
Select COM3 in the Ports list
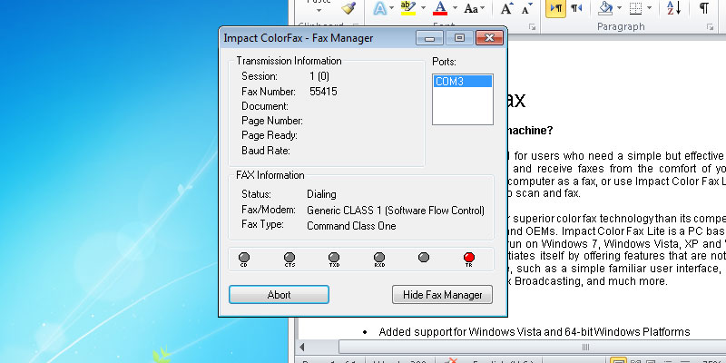(462, 82)
